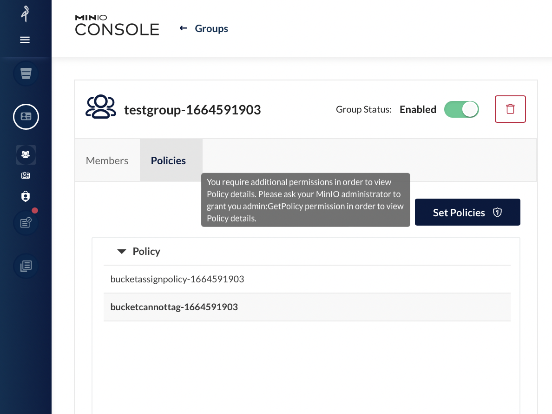Click the testgroup-1664591903 group title
This screenshot has width=552, height=414.
click(x=192, y=110)
